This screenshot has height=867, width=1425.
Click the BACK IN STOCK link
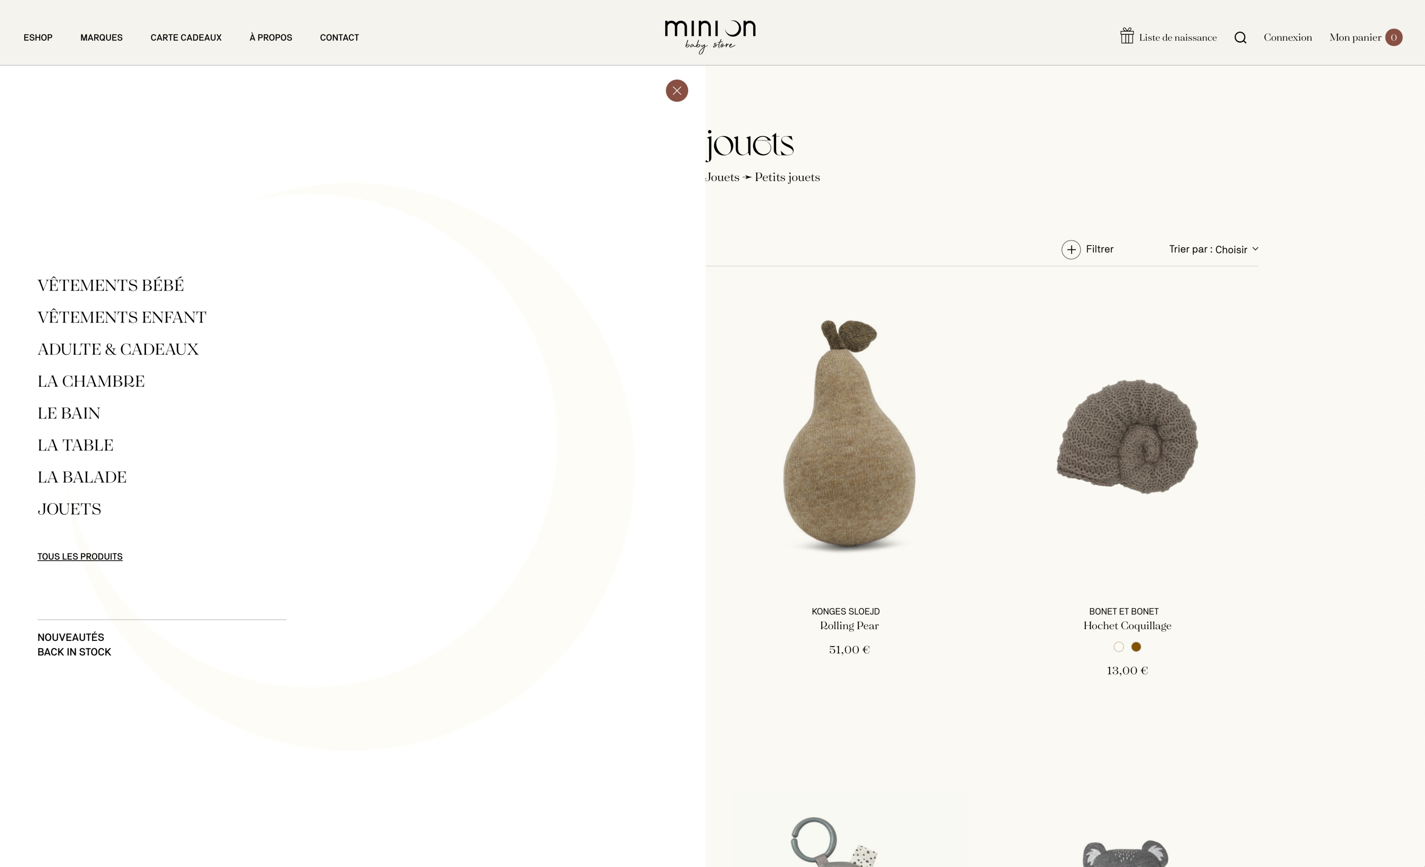click(74, 652)
